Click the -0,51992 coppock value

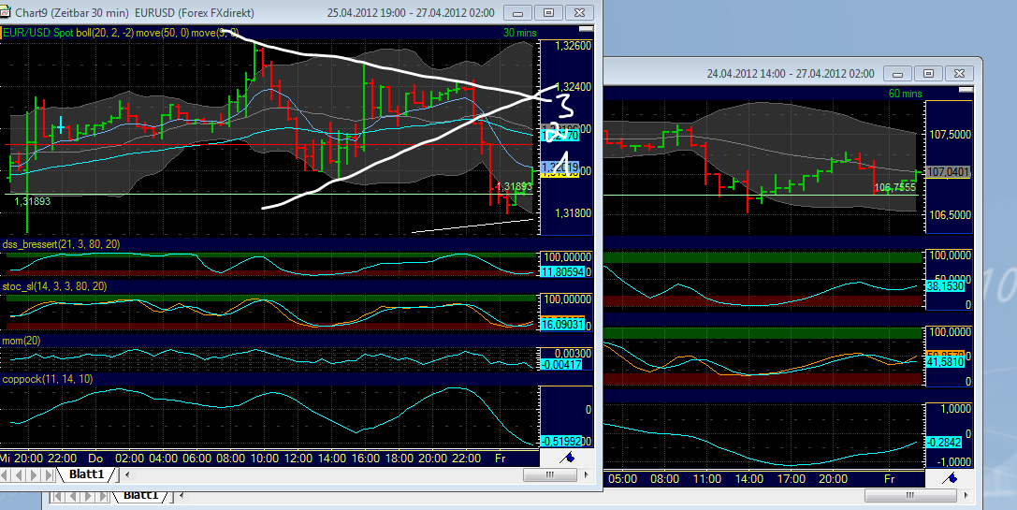(561, 442)
